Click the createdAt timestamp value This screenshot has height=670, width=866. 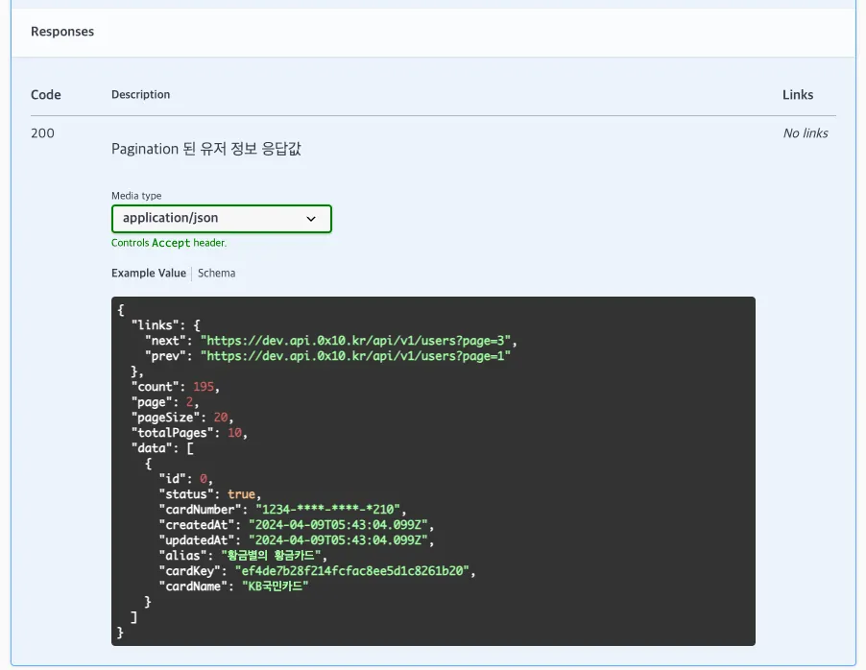point(338,525)
